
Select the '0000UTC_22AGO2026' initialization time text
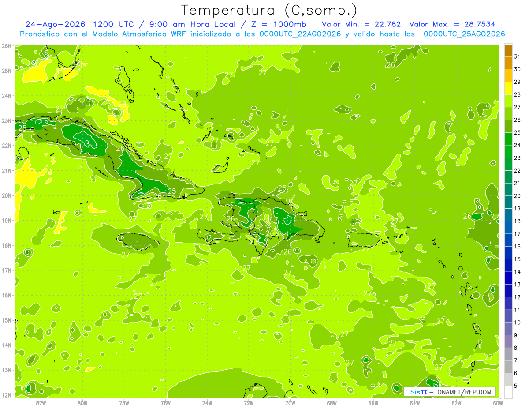pos(300,34)
